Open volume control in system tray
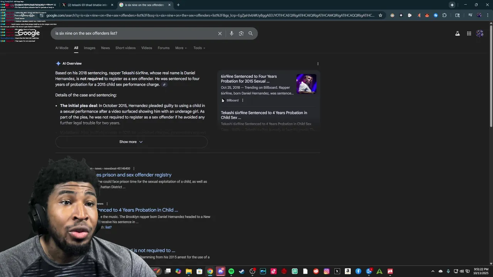Screen dimensions: 493x277 (462, 271)
